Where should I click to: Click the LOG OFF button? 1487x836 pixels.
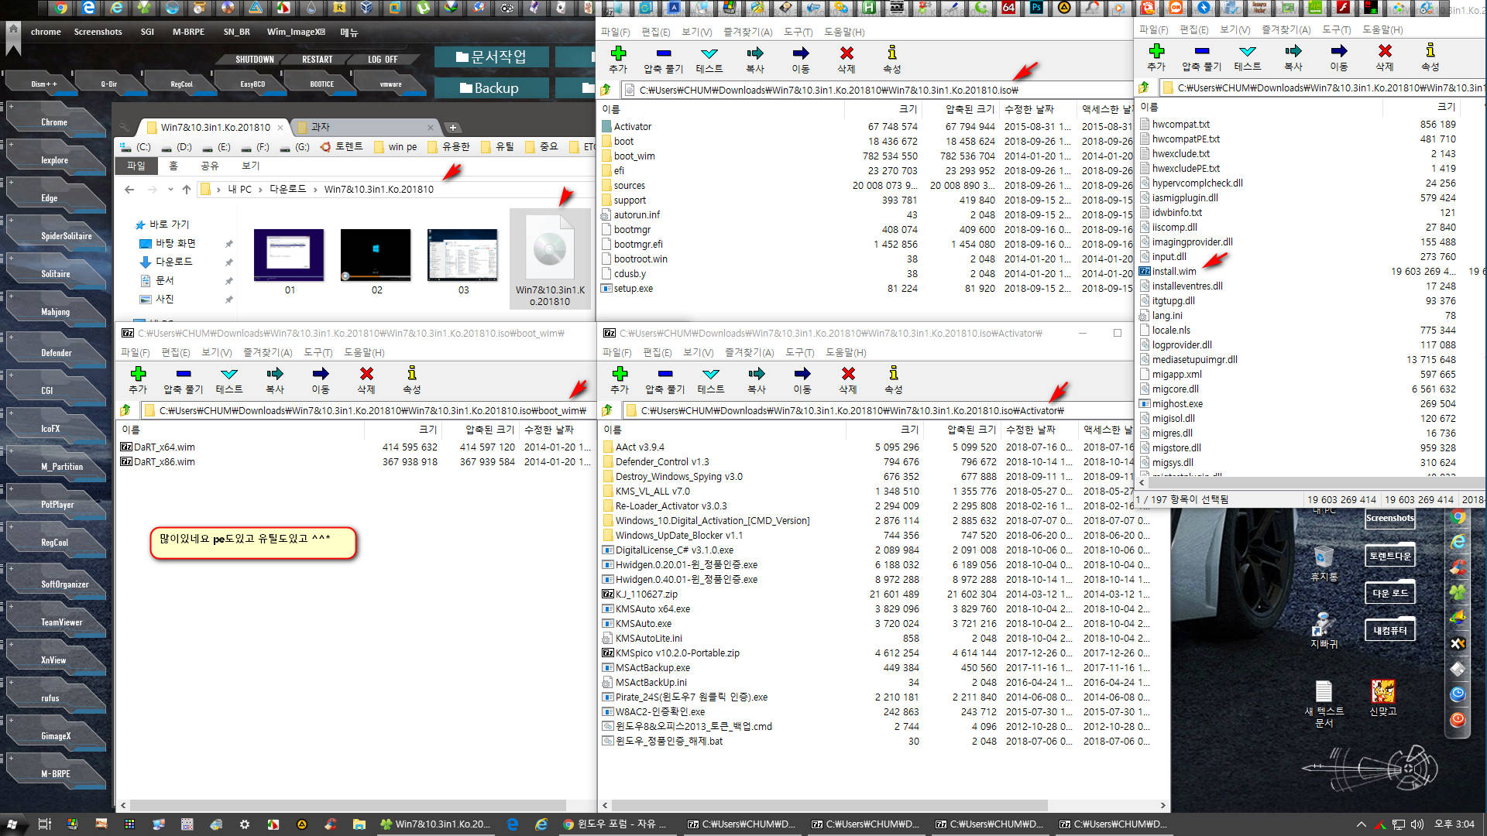coord(383,60)
